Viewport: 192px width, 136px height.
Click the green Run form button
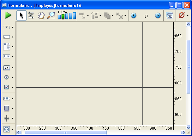coord(8,15)
